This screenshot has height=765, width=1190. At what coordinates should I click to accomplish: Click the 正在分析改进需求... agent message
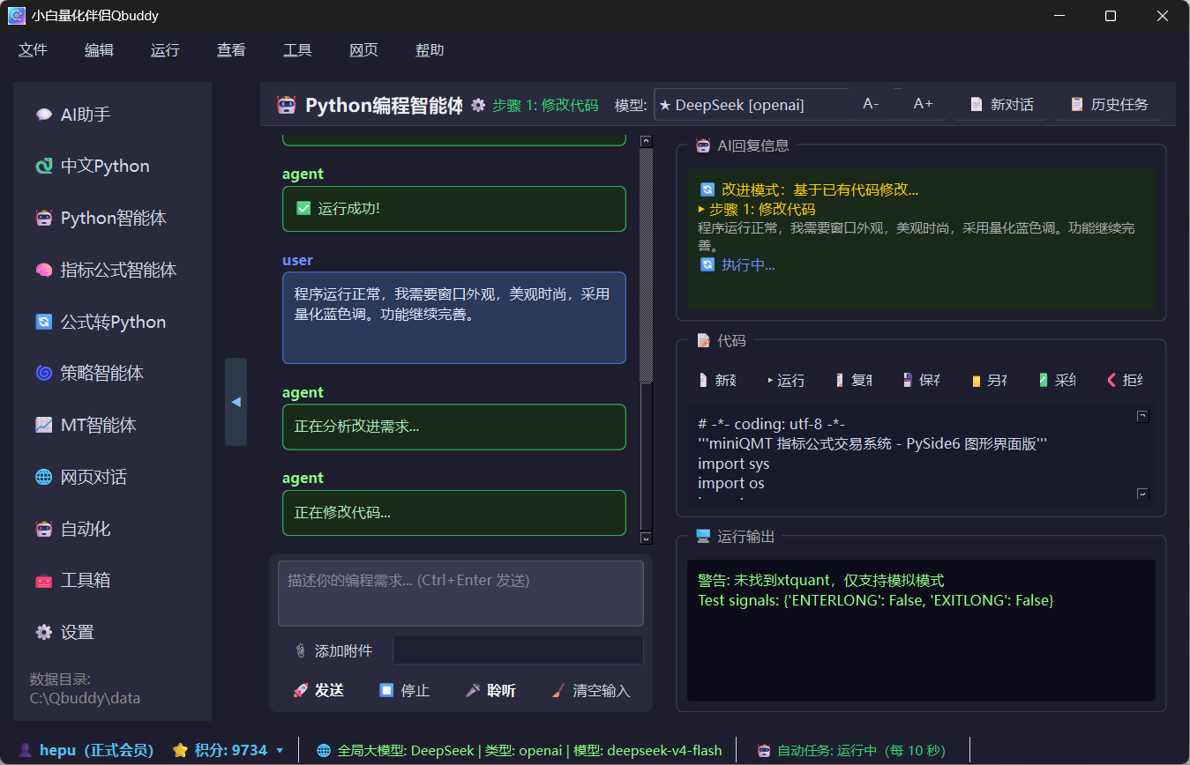(x=454, y=427)
